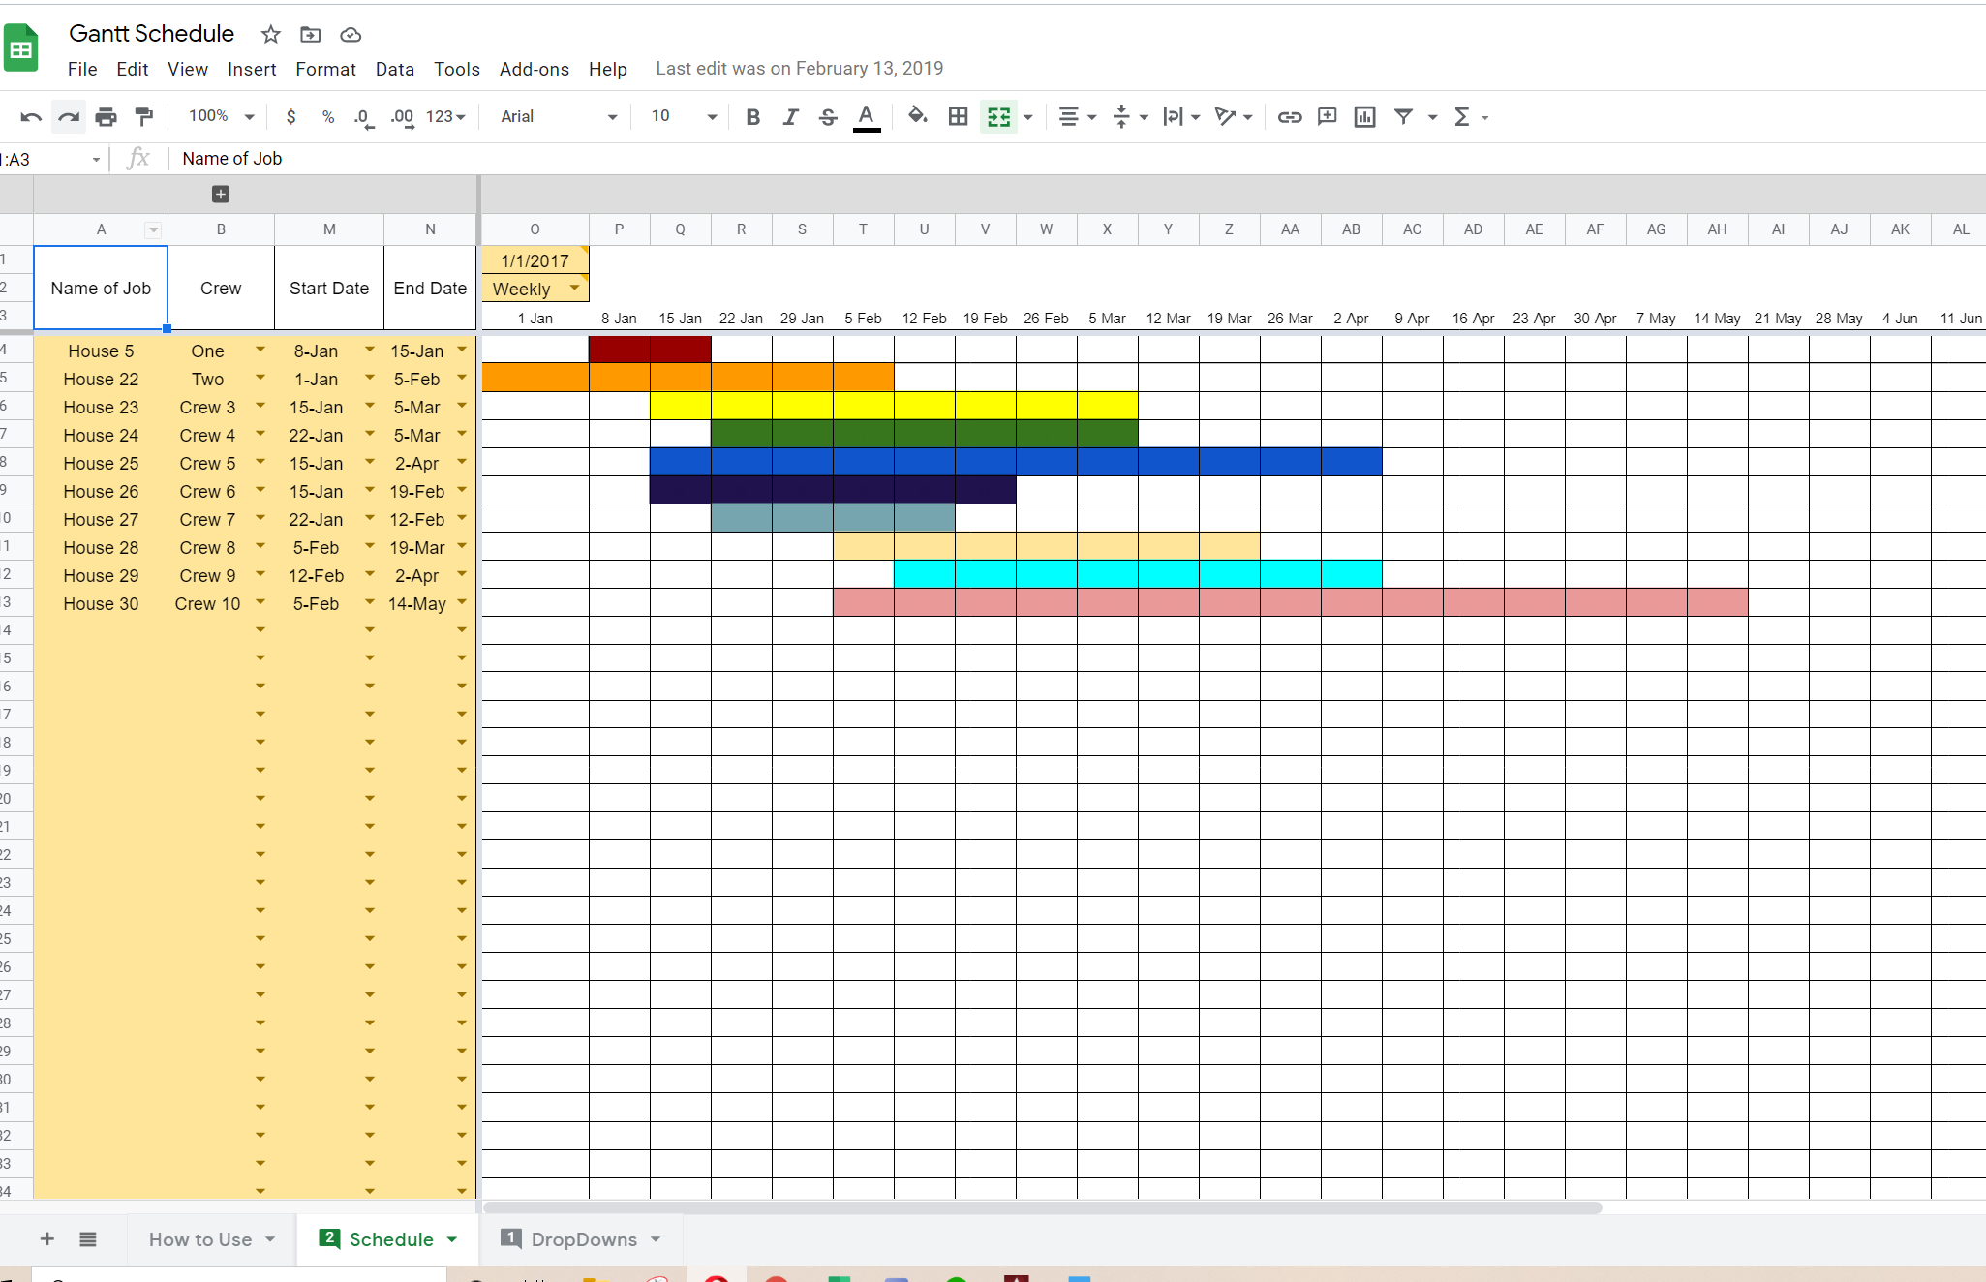Switch to DropDowns sheet tab

coord(584,1239)
